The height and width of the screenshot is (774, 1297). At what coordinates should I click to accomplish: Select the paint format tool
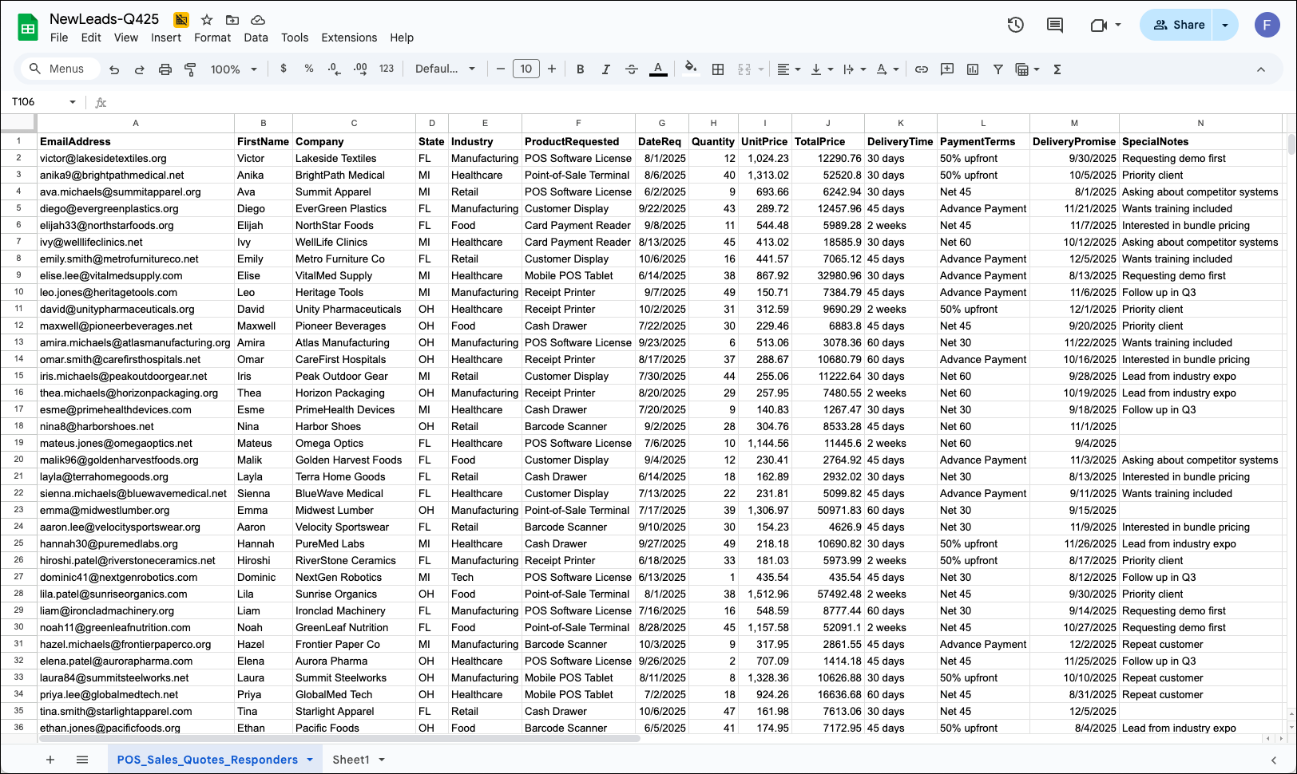click(190, 69)
